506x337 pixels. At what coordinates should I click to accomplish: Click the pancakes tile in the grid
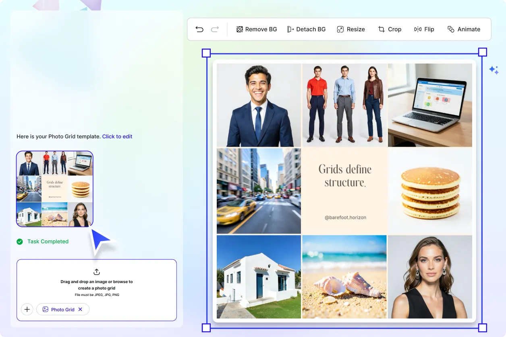pos(430,191)
